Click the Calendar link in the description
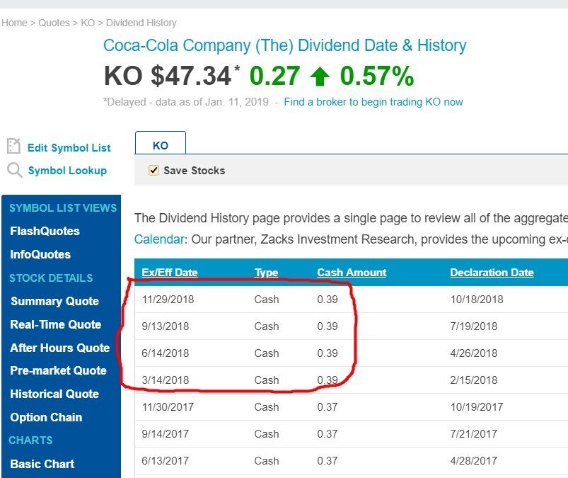The image size is (568, 478). 159,239
